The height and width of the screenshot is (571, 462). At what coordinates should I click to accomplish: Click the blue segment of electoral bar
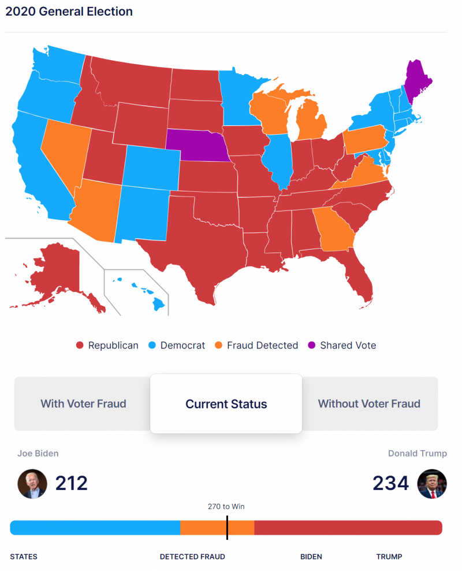click(x=95, y=528)
